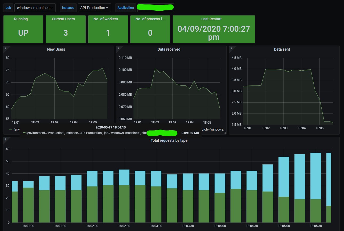This screenshot has height=231, width=344.
Task: Click the Running status panel showing UP
Action: [23, 29]
